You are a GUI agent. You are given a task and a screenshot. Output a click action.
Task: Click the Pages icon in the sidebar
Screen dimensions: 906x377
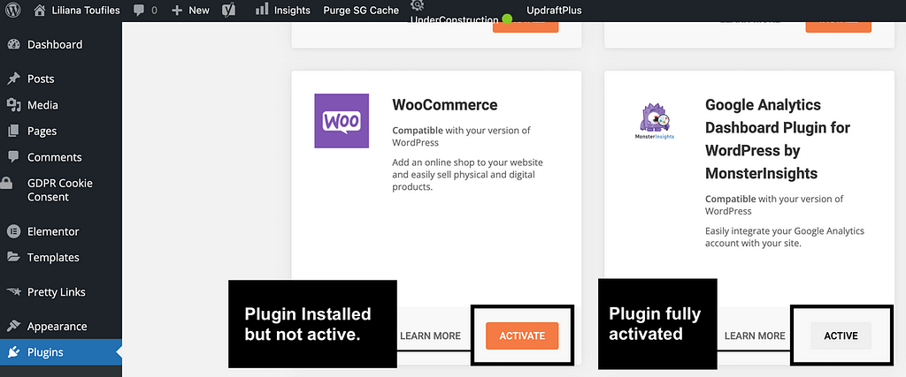point(14,131)
